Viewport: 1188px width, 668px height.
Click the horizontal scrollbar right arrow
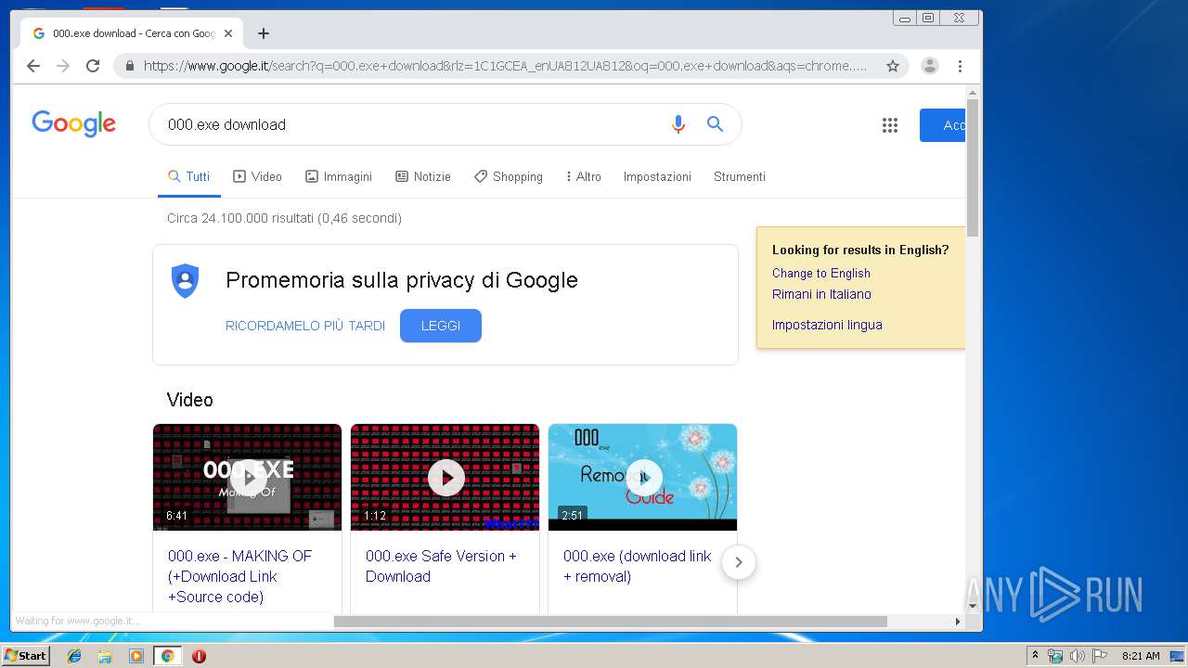tap(959, 621)
